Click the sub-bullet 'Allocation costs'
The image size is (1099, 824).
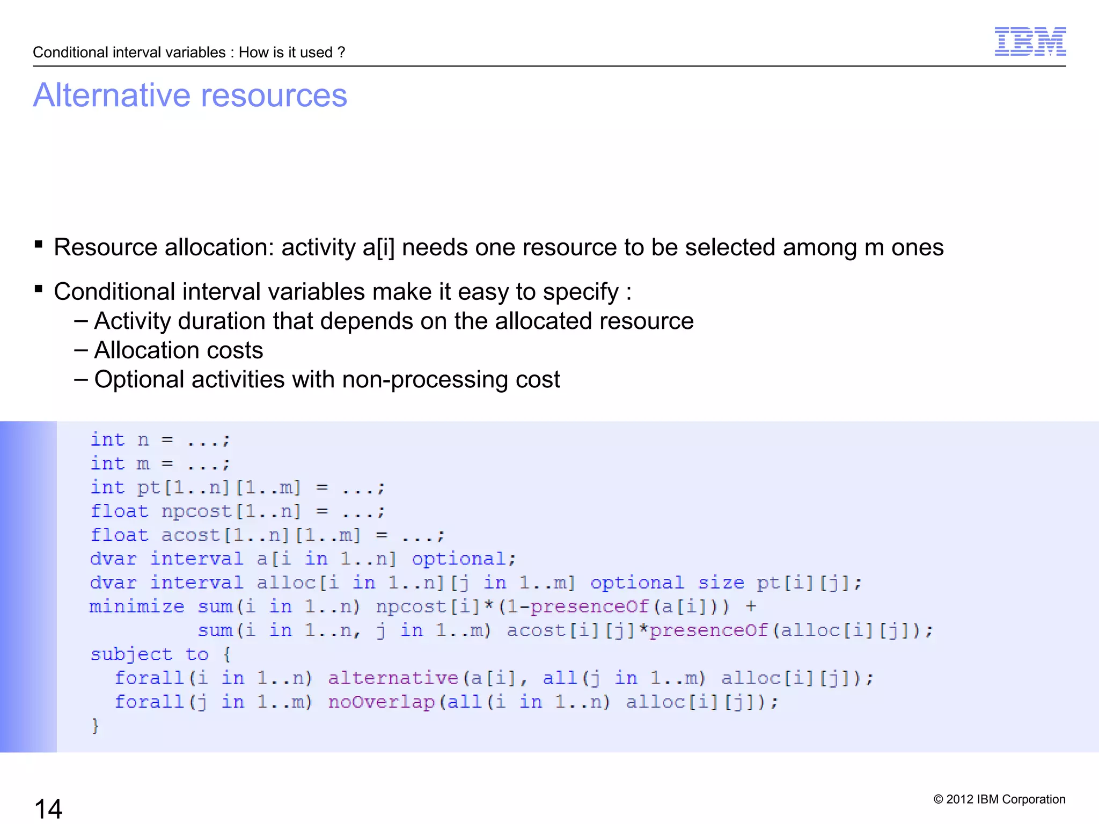coord(179,350)
